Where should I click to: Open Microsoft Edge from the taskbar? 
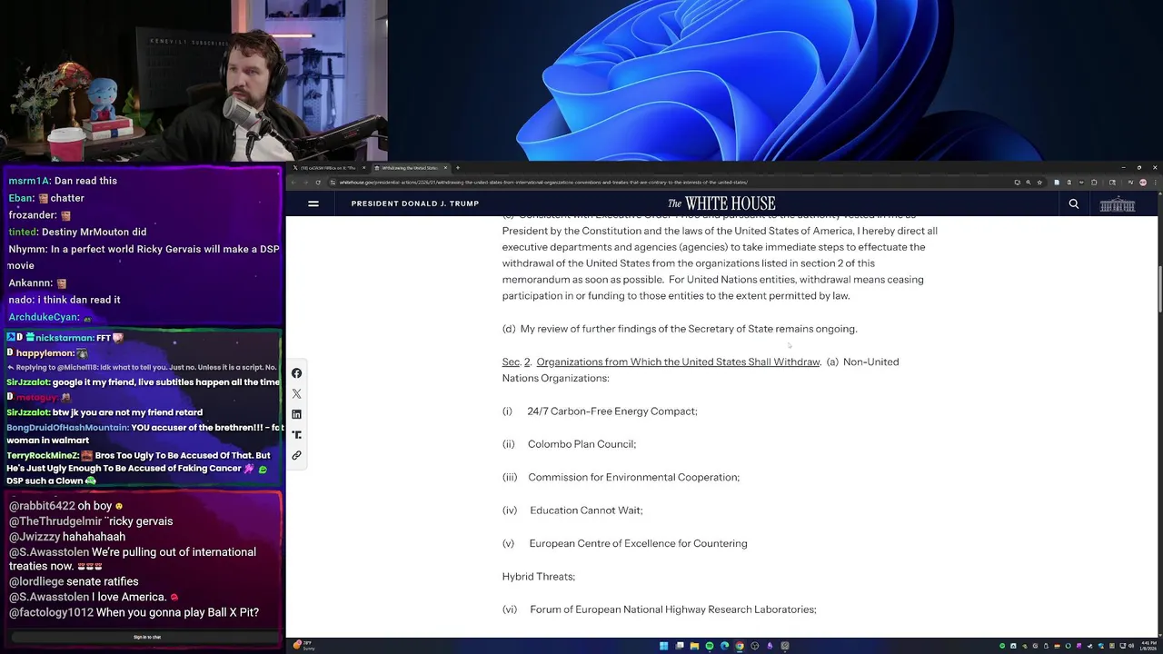(x=724, y=646)
